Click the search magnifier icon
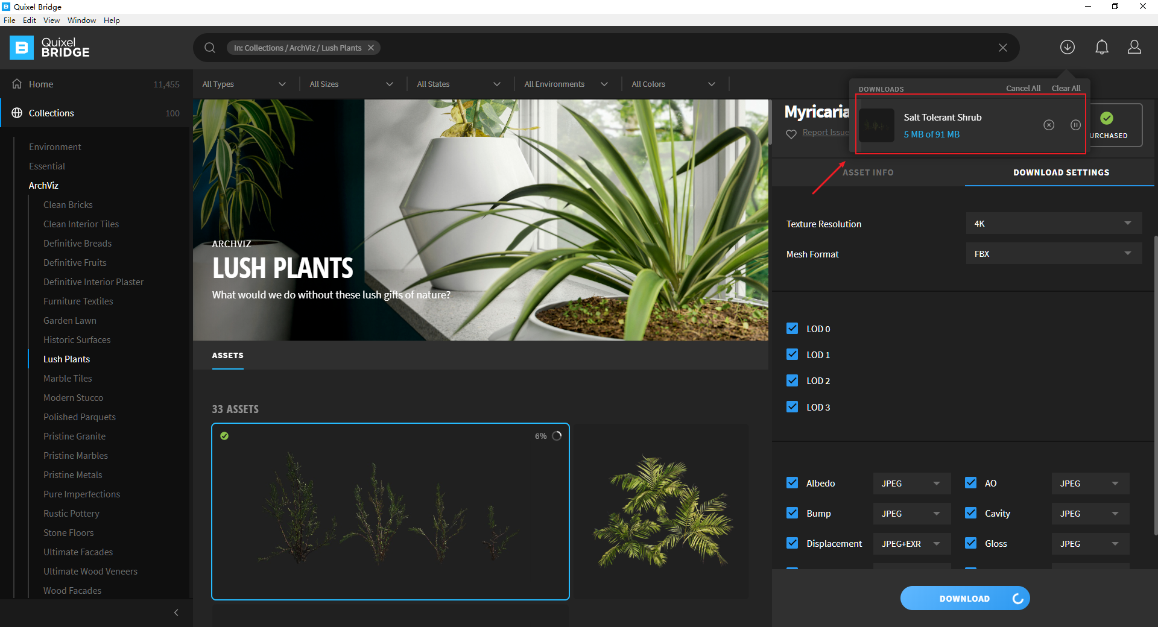The image size is (1158, 627). [210, 48]
